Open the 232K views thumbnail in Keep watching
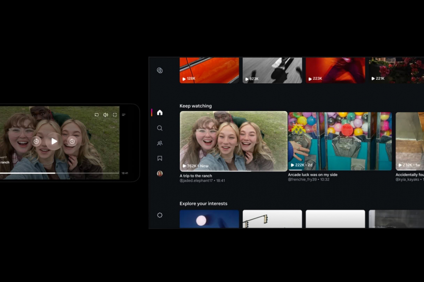Image resolution: width=424 pixels, height=282 pixels. [410, 141]
